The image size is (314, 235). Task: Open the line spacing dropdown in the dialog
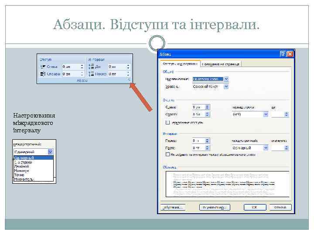(x=266, y=148)
